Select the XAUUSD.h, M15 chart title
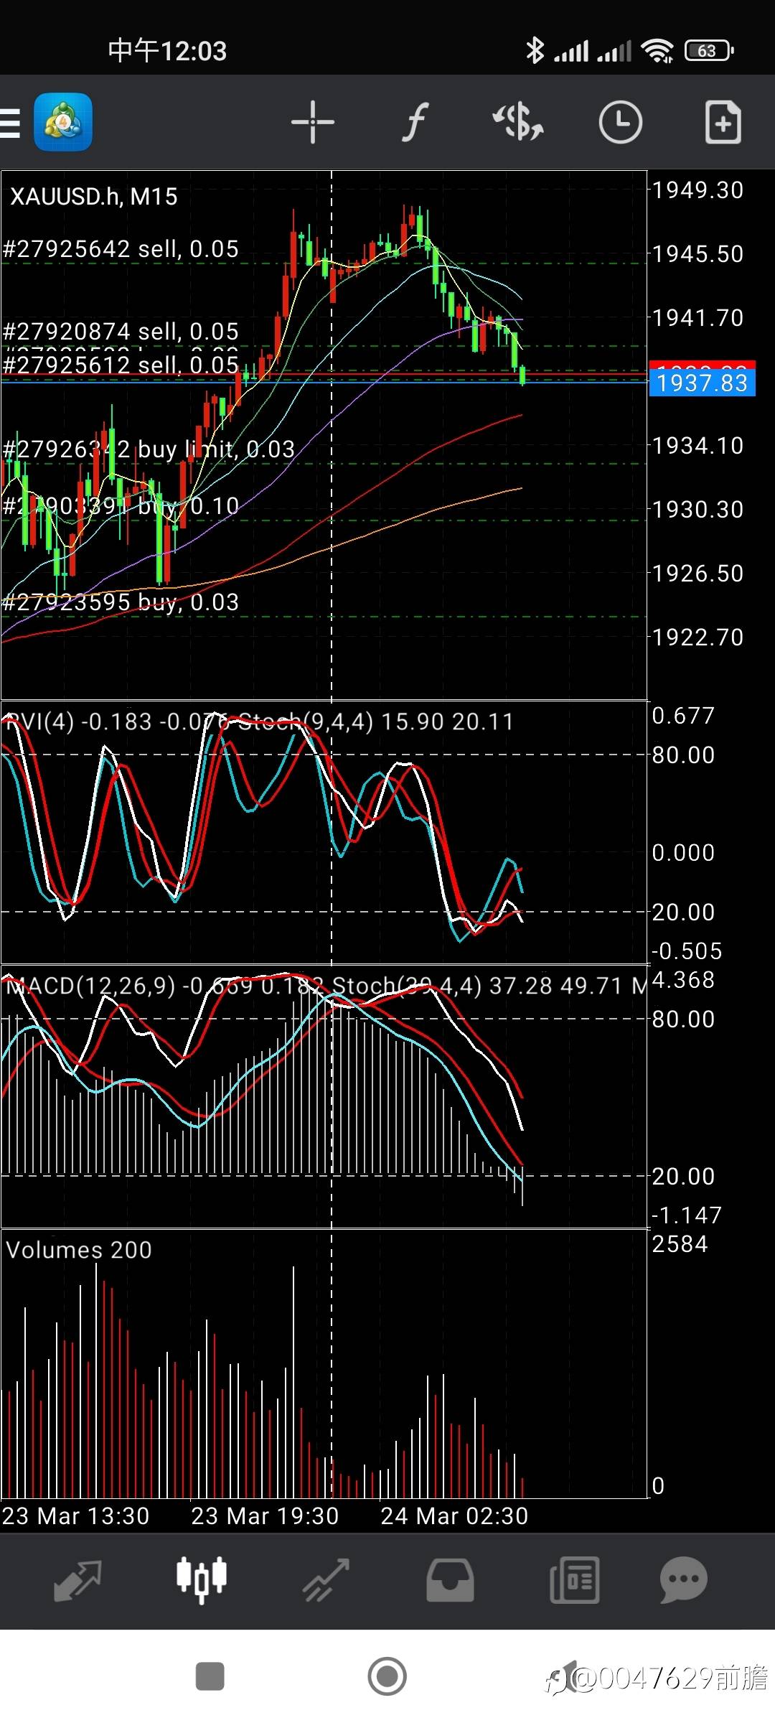 [94, 197]
